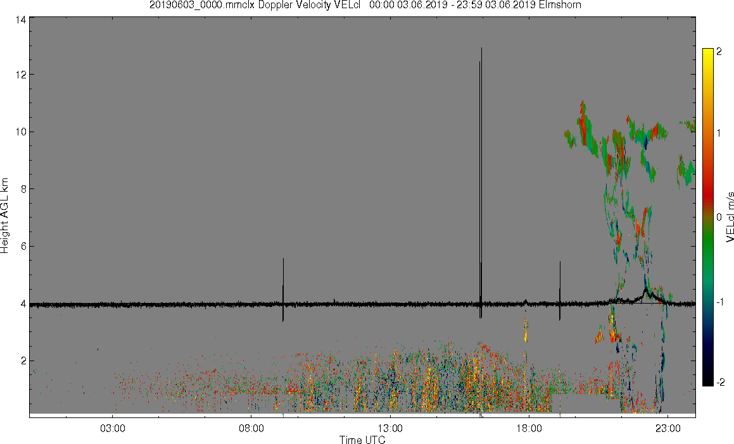
Task: Click the height tick label 8
Action: [x=23, y=189]
